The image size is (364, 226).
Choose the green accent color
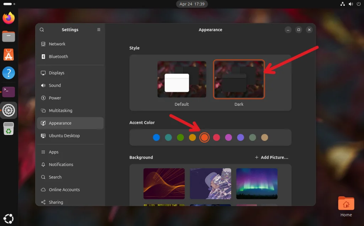(180, 137)
